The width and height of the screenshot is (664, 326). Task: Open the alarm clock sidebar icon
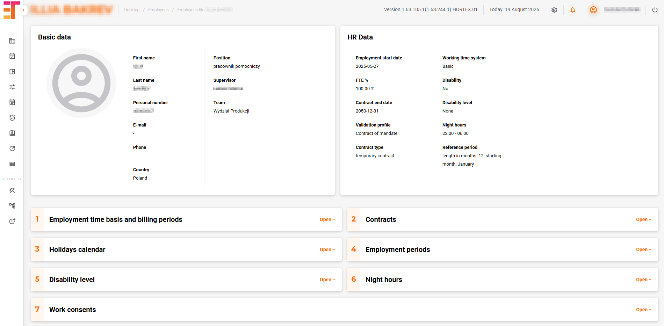pos(12,118)
